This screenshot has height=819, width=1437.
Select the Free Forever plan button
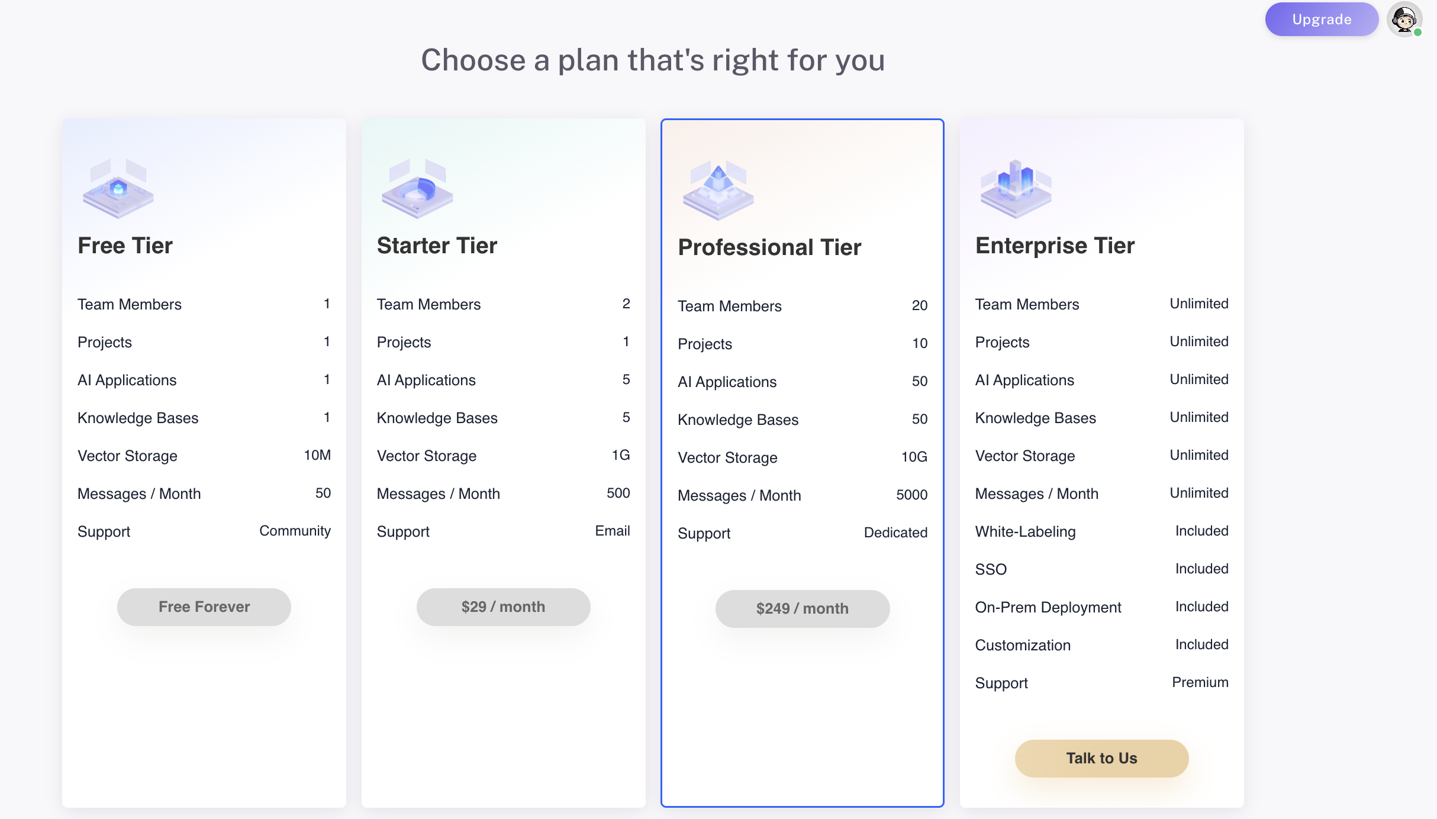pos(204,607)
